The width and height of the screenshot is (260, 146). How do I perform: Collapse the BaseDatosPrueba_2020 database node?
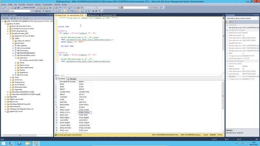[8, 33]
